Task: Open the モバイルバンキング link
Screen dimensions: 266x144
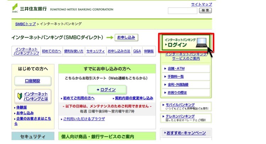Action: point(180,105)
